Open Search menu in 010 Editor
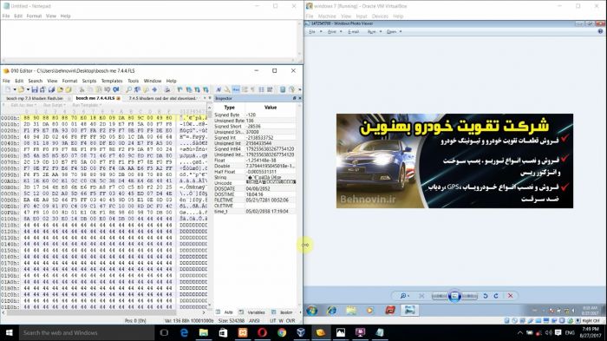Screen dimensions: 607x341 [x=36, y=81]
